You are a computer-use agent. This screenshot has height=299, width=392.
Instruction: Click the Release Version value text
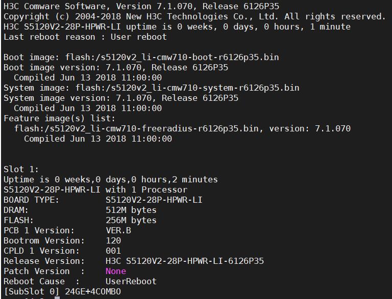tap(184, 261)
